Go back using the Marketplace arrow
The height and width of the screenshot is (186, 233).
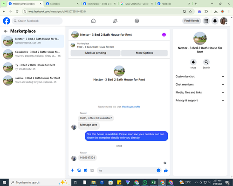pos(6,31)
